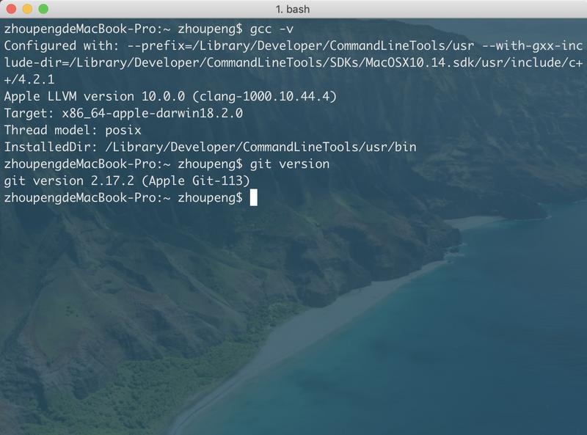Click the '+/4.2.1' line
The height and width of the screenshot is (435, 587).
click(29, 79)
